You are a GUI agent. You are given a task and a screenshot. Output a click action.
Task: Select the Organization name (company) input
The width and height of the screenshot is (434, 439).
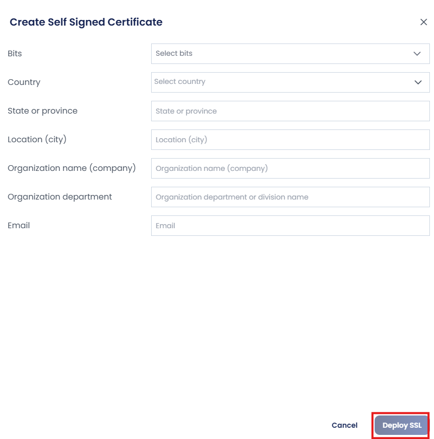click(x=290, y=168)
